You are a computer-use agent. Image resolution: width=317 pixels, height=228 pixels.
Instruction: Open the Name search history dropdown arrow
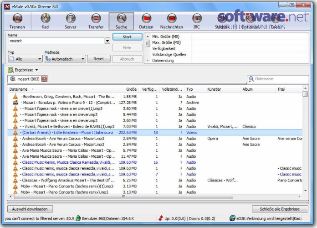click(107, 41)
